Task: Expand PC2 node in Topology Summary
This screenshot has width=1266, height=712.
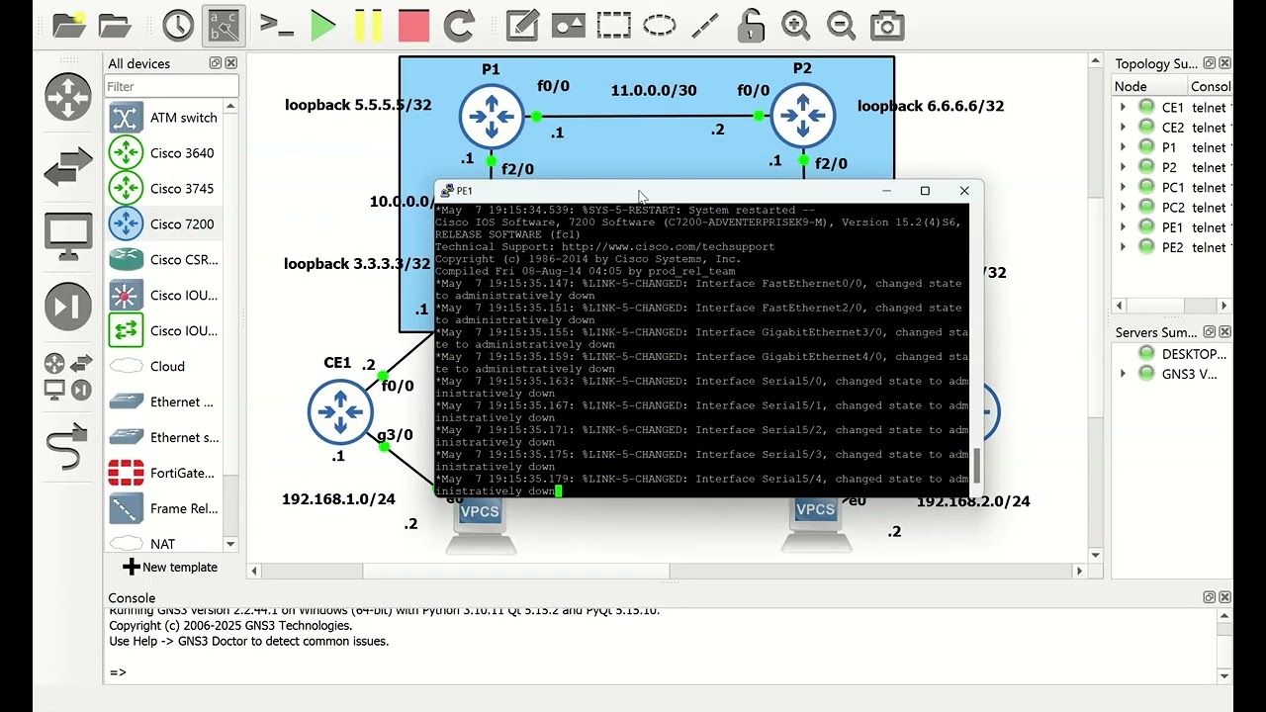Action: 1123,208
